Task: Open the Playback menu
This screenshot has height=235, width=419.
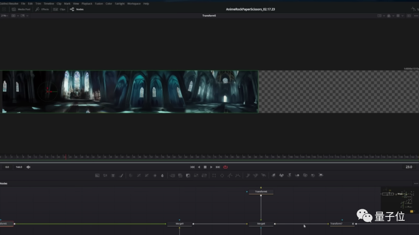Action: point(87,3)
